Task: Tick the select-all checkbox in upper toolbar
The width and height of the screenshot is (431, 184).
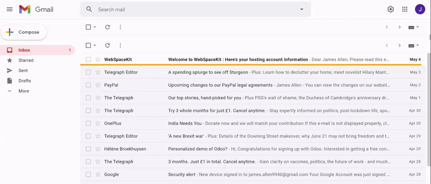Action: pos(88,27)
